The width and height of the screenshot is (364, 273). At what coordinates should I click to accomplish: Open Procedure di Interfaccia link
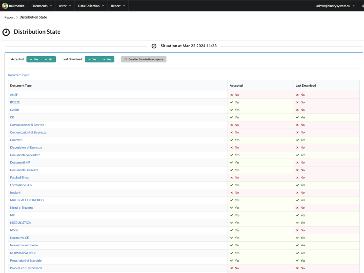26,268
